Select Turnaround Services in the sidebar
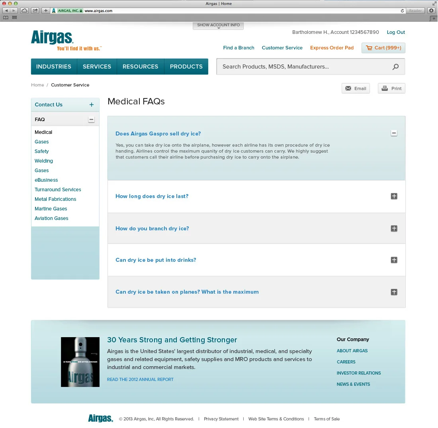 point(58,190)
